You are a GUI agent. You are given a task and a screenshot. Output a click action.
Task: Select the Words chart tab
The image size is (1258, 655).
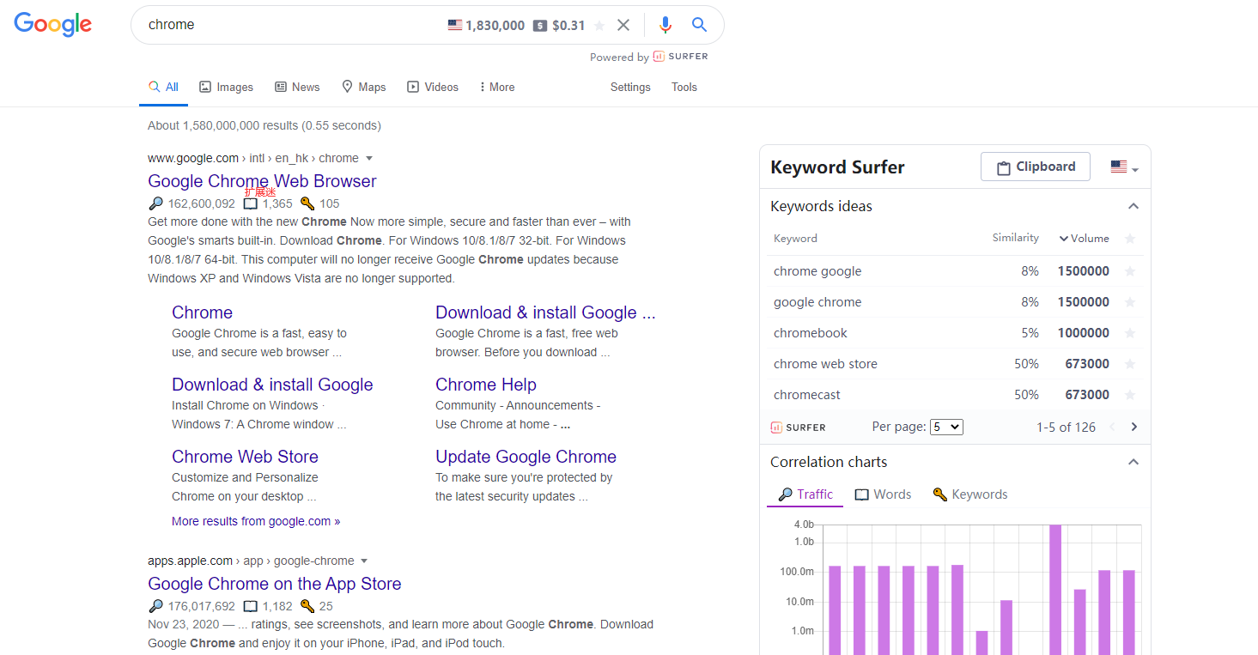click(x=883, y=494)
